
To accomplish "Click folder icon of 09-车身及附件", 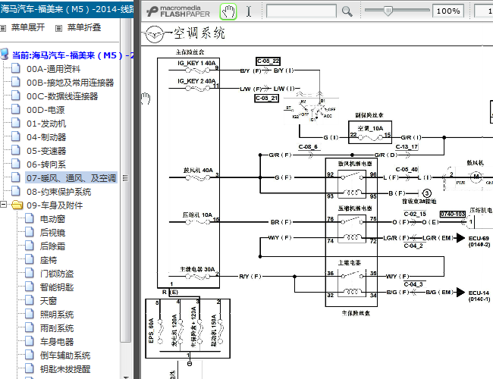I will coord(17,205).
